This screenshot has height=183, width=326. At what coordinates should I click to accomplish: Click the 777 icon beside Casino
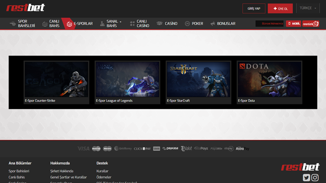159,23
